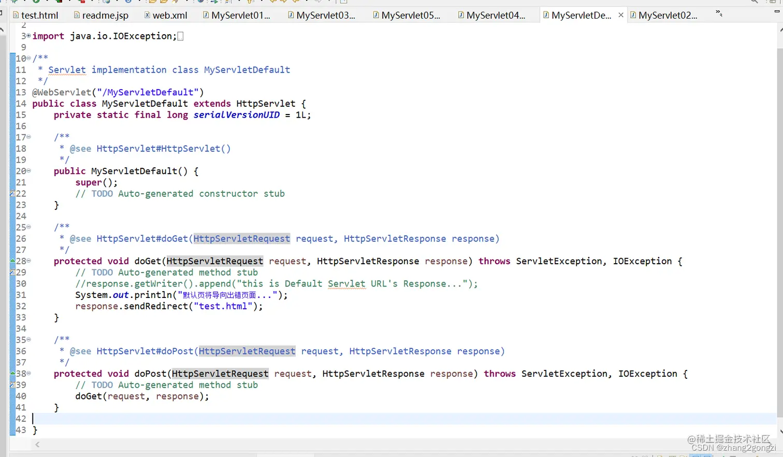Switch to the MyServlet03 tab
Screen dimensions: 783x457
tap(322, 15)
